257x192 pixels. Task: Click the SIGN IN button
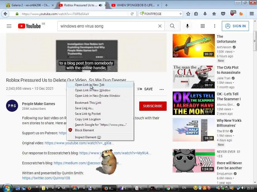click(x=235, y=26)
